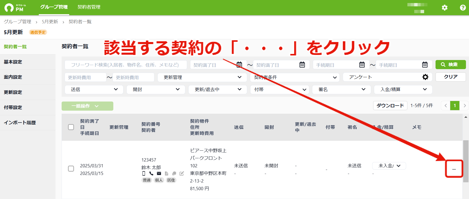Open the 更新/退去中 filter dropdown
The height and width of the screenshot is (199, 469).
click(x=218, y=89)
